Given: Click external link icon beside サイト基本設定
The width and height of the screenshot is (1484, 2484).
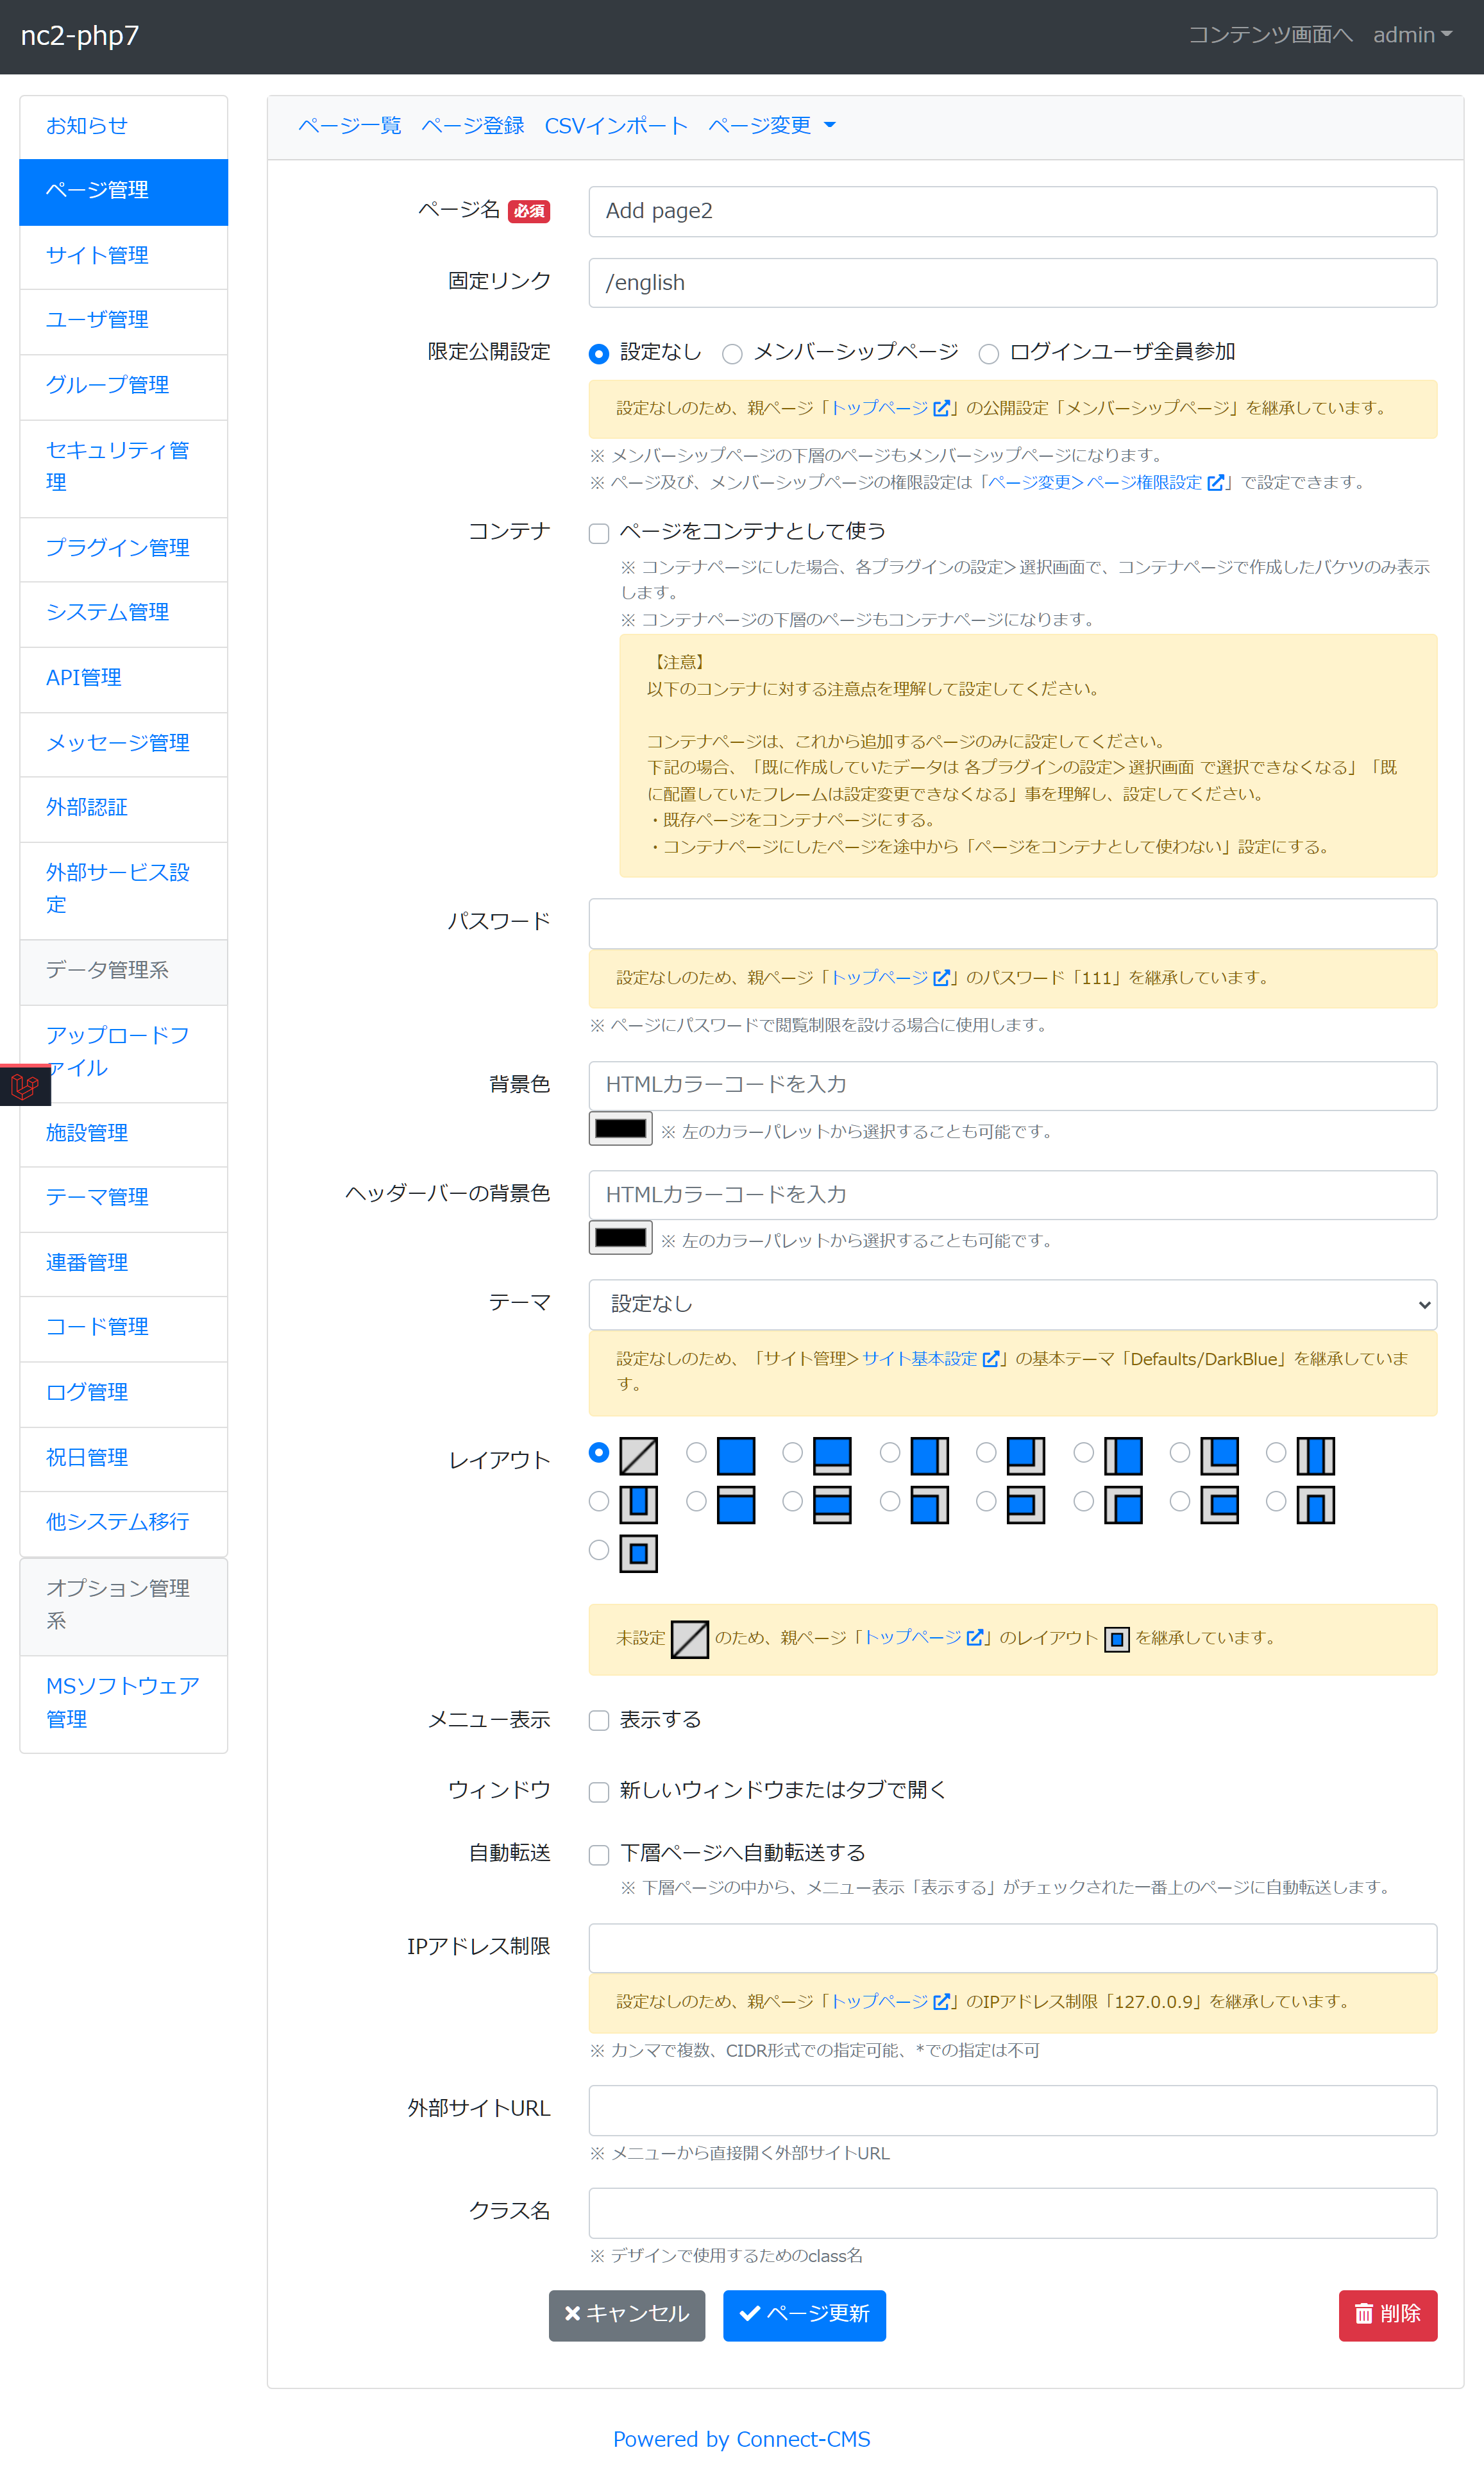Looking at the screenshot, I should [x=991, y=1359].
